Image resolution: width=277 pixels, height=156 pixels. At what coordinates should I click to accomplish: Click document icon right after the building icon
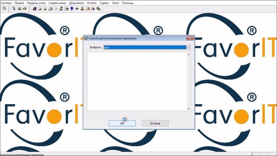click(40, 9)
